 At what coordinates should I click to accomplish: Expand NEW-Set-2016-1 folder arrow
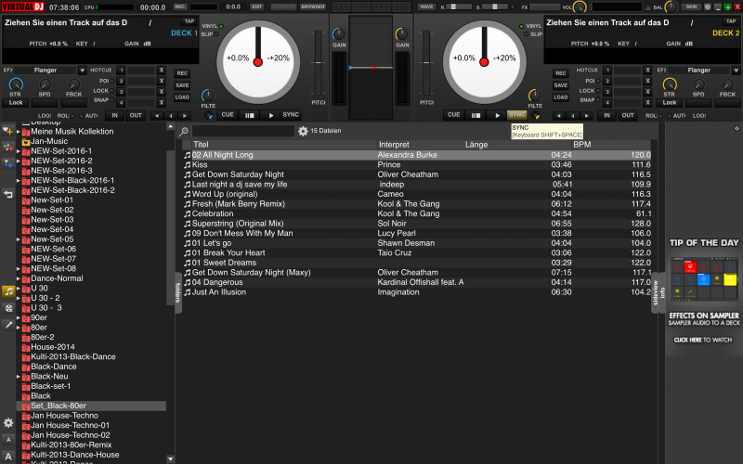coord(19,151)
